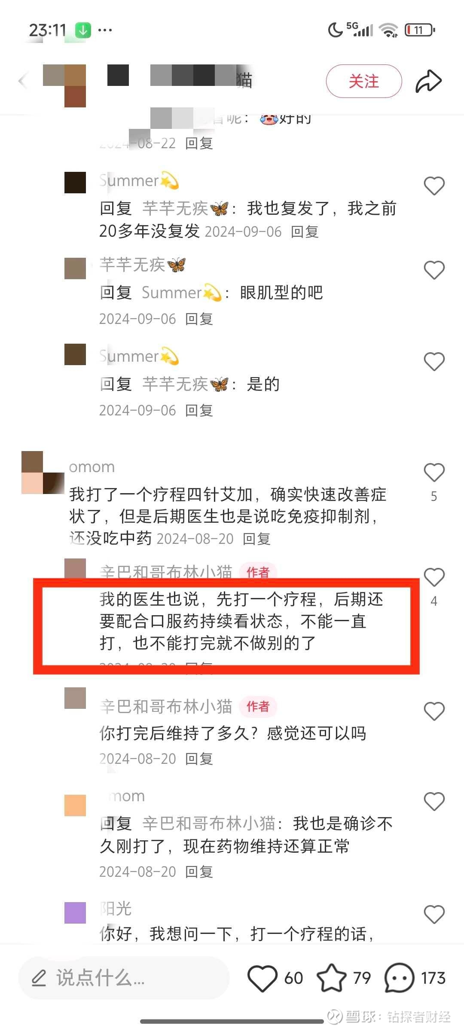Viewport: 464px width, 1031px height.
Task: Like omom's comment with 5 likes
Action: (434, 473)
